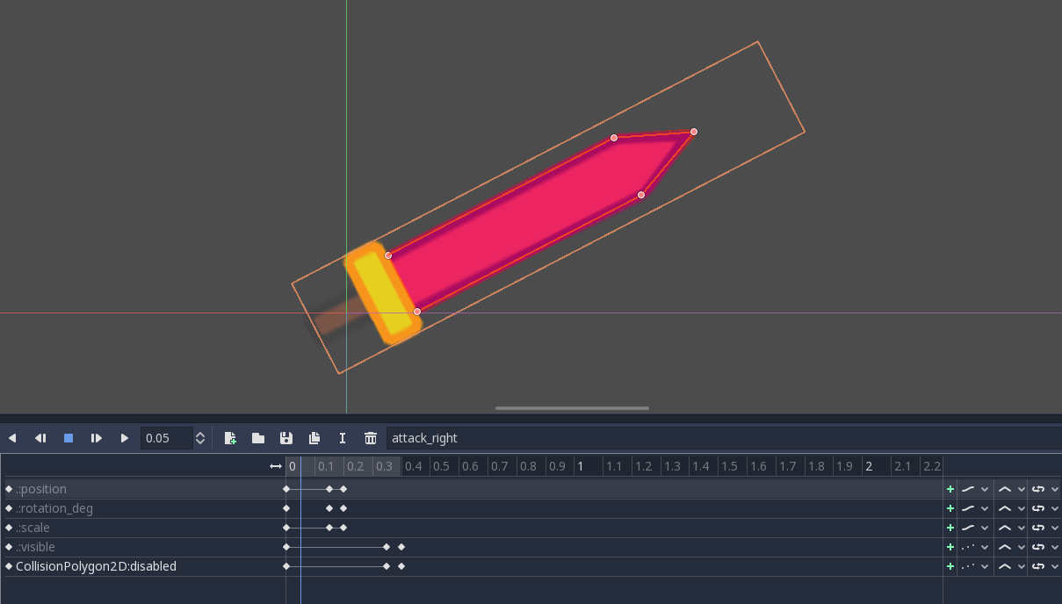The width and height of the screenshot is (1062, 604).
Task: Click the 2 second mark on timeline ruler
Action: (869, 466)
